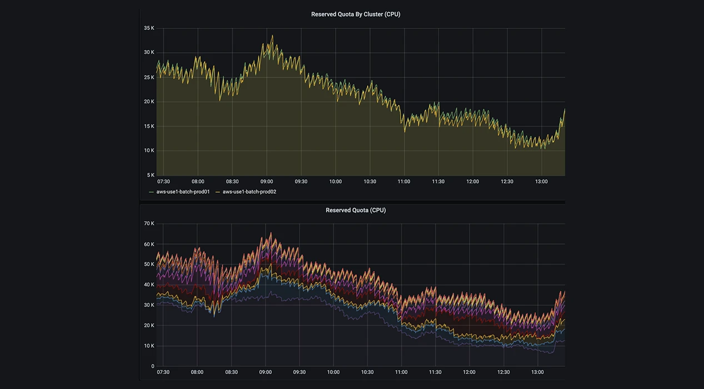Viewport: 704px width, 389px height.
Task: Open the Reserved Quota By Cluster (CPU) panel title menu
Action: tap(356, 14)
